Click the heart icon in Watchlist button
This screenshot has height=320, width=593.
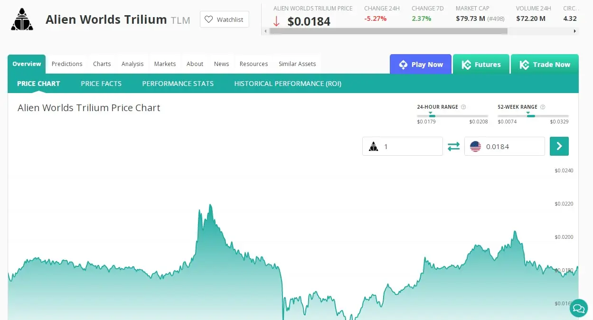208,19
